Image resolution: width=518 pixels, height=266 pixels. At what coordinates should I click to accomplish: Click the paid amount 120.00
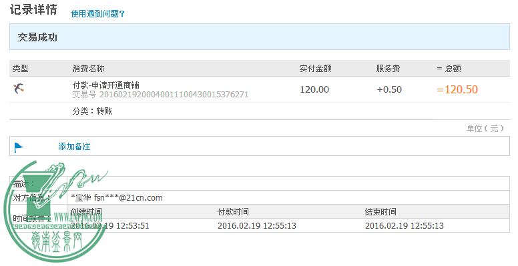(314, 89)
